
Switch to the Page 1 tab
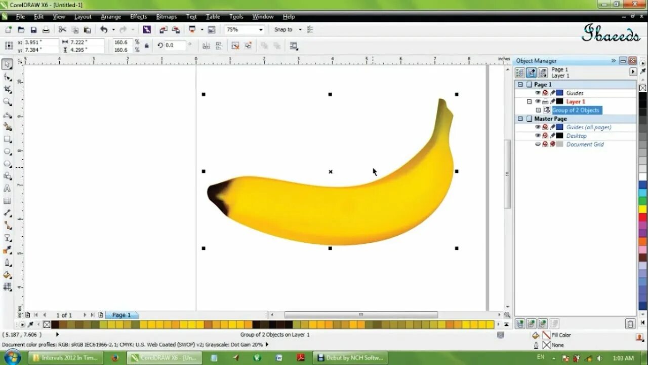[x=121, y=315]
